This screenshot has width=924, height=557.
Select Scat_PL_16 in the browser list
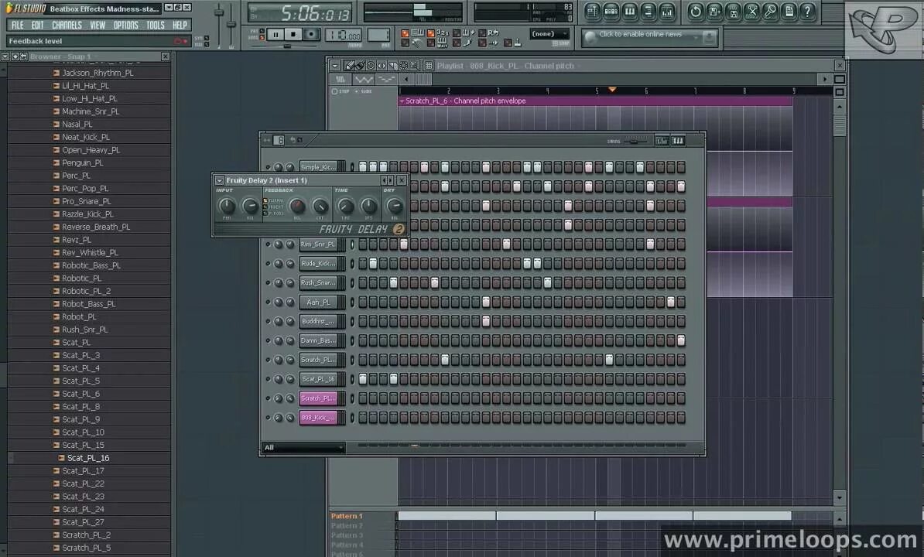90,458
